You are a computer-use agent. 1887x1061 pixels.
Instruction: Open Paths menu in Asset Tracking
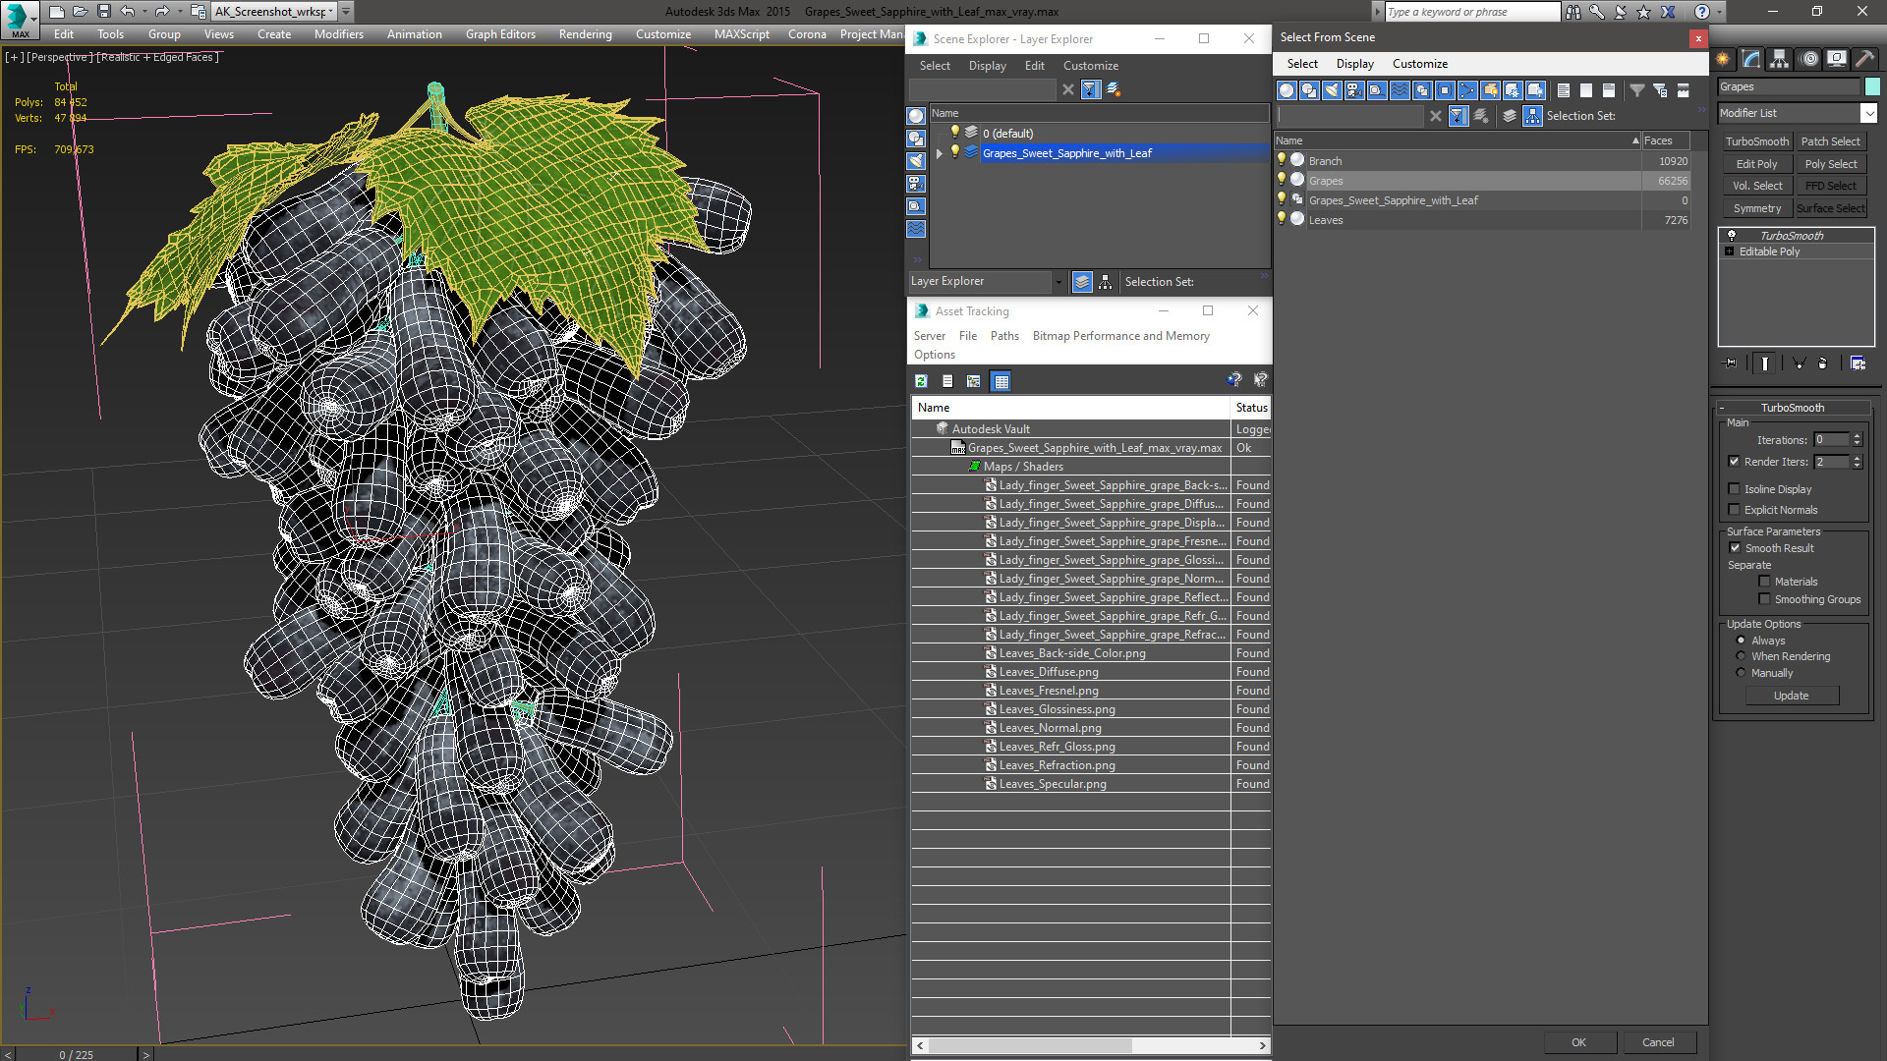coord(1004,336)
